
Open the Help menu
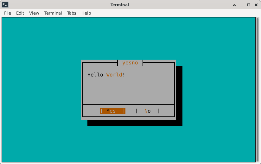pos(86,13)
